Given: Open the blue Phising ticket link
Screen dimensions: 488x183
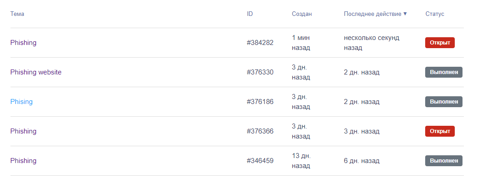Looking at the screenshot, I should click(21, 102).
